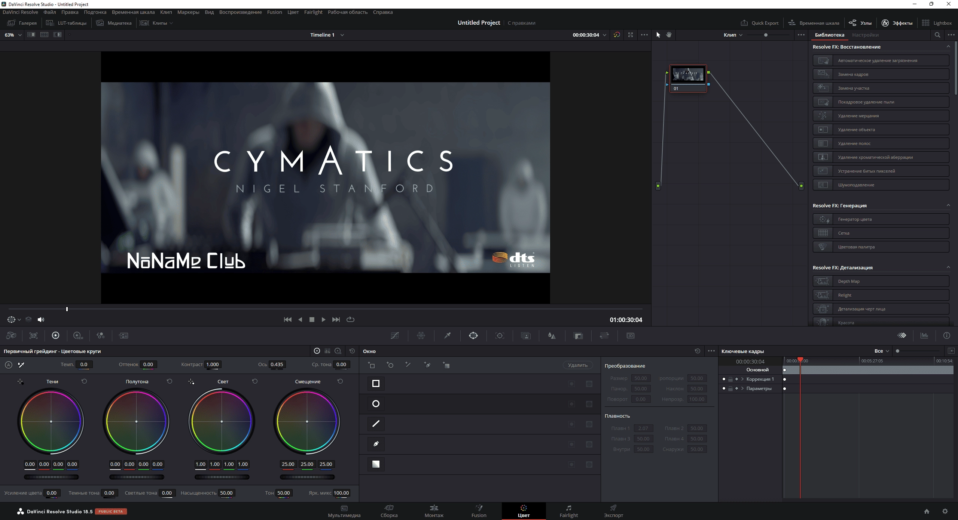958x520 pixels.
Task: Open project settings gear icon
Action: (945, 511)
